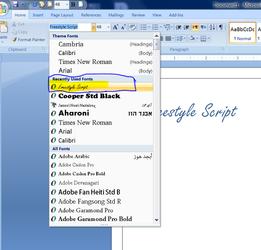Open the ribbon font size dropdown arrow

pyautogui.click(x=108, y=27)
